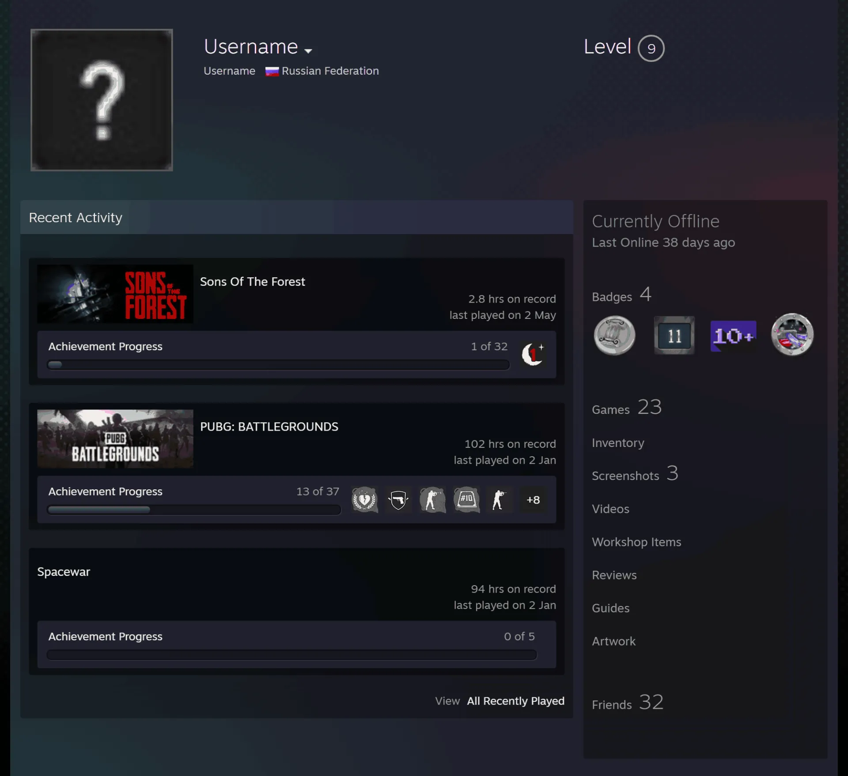The height and width of the screenshot is (776, 848).
Task: Click Sons Of The Forest achievement progress bar
Action: [x=278, y=364]
